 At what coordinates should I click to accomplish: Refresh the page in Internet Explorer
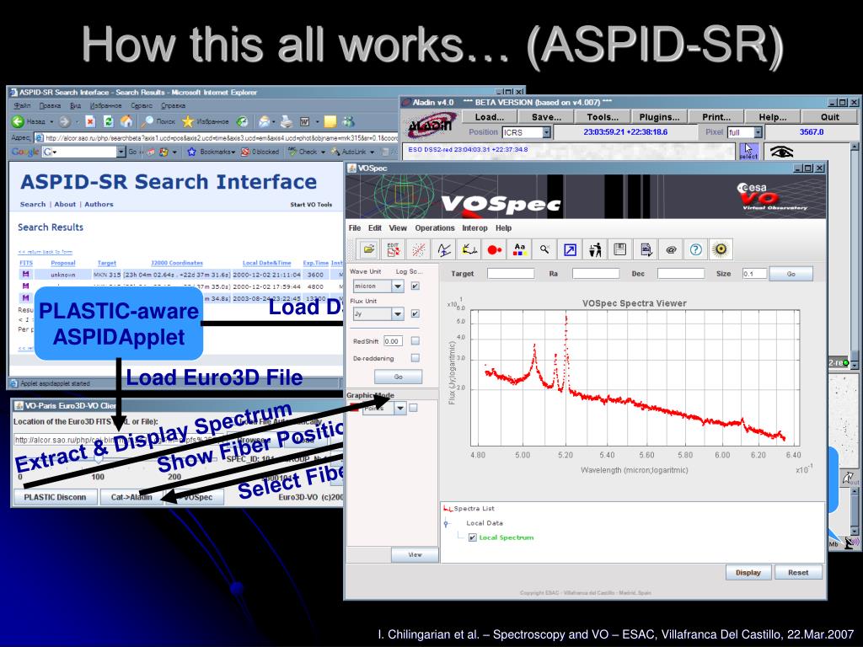coord(109,121)
